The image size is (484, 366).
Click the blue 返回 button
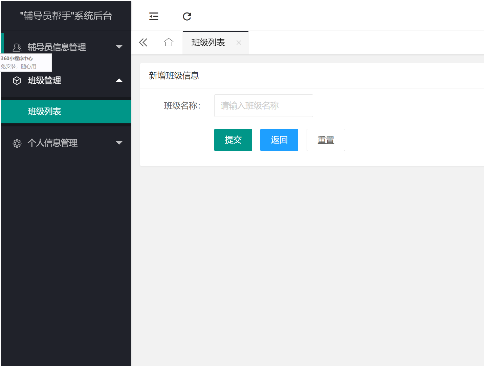coord(279,140)
